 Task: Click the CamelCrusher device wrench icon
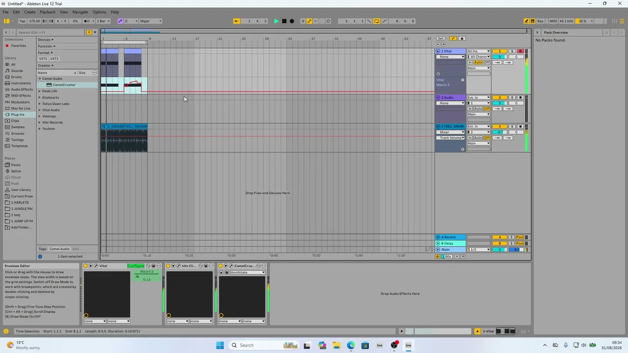tap(230, 266)
